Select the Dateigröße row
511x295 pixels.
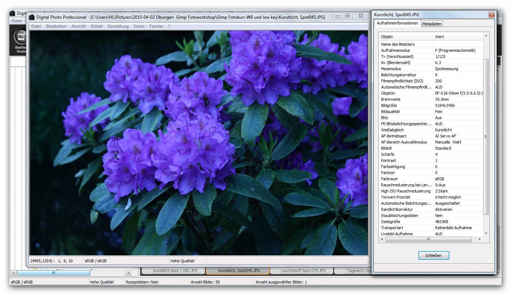pos(431,222)
